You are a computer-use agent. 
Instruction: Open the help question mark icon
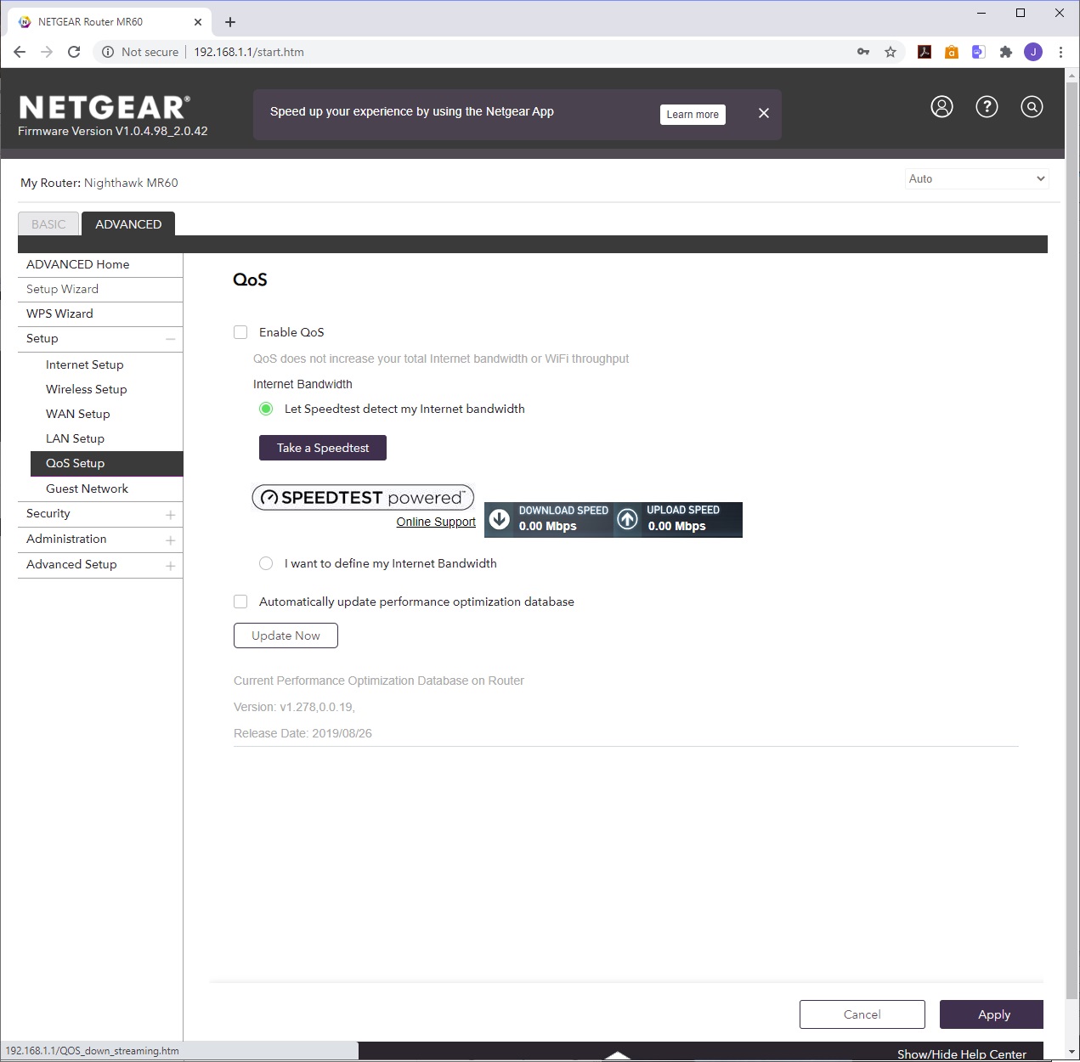987,106
